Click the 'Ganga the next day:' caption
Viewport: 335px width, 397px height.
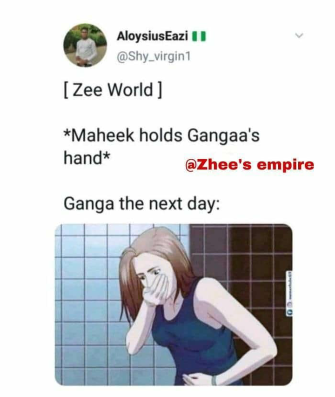(142, 204)
